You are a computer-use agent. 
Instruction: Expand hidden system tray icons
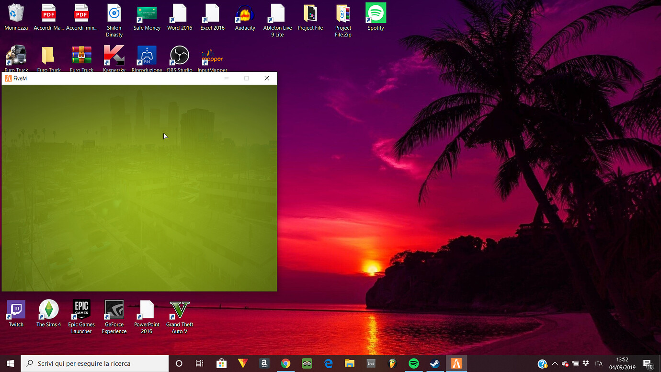click(x=555, y=364)
